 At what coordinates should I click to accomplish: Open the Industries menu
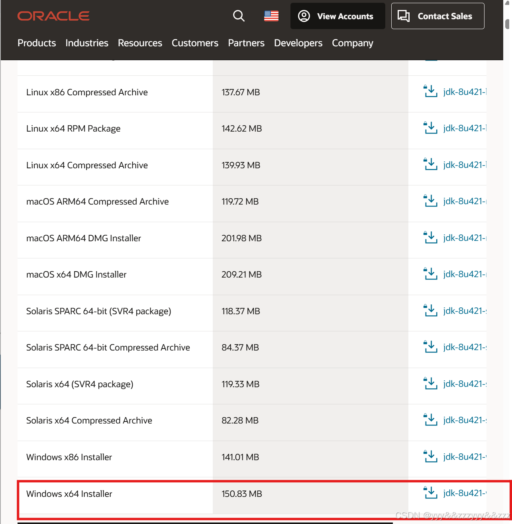[x=87, y=43]
